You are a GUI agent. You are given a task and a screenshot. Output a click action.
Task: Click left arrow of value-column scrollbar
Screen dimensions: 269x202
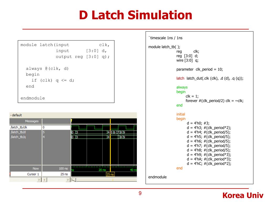[44, 180]
